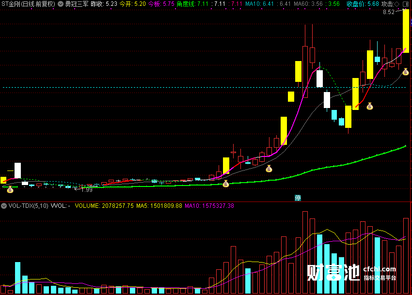The image size is (412, 295).
Task: Click the diamond icon after 攻击 label
Action: pos(397,4)
